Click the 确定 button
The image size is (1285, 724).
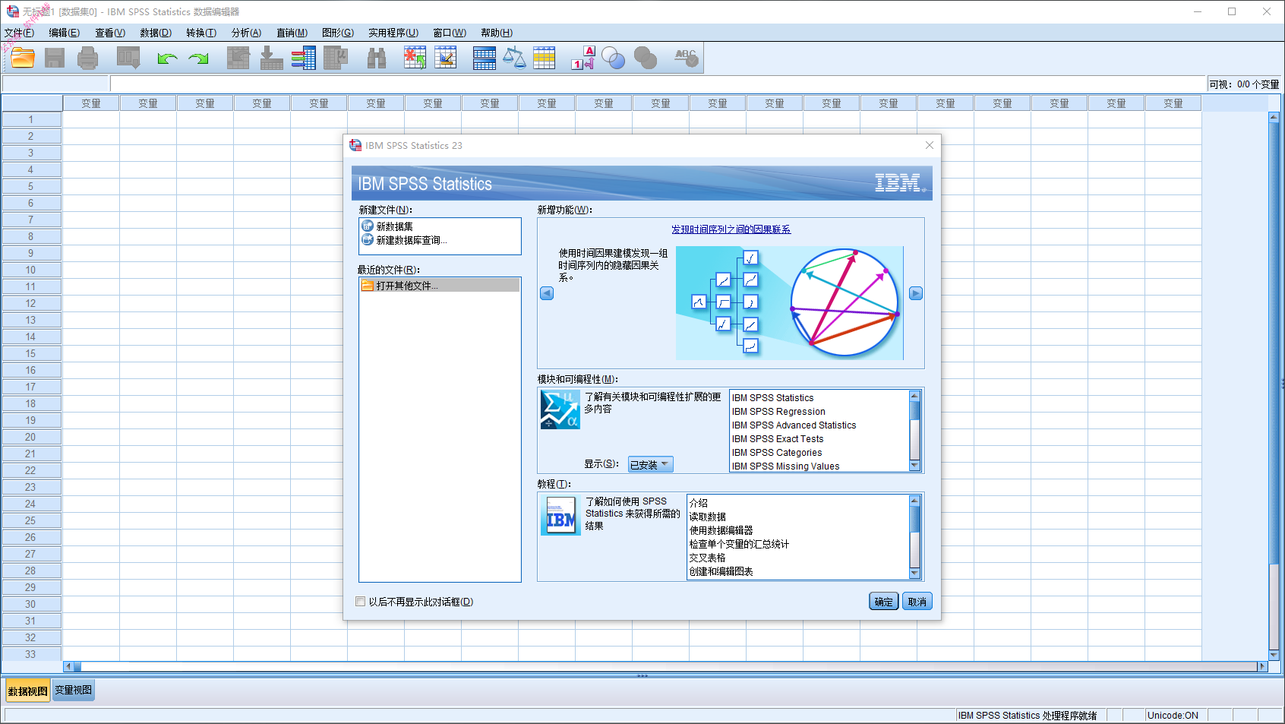883,602
